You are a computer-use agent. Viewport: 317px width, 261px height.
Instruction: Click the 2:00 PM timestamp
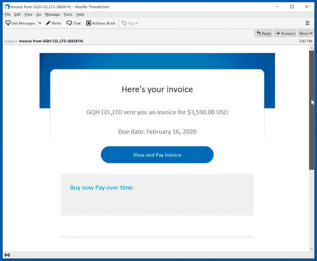(x=305, y=41)
